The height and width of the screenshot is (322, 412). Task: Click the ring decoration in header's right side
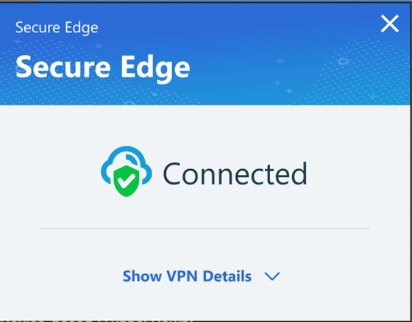(344, 62)
